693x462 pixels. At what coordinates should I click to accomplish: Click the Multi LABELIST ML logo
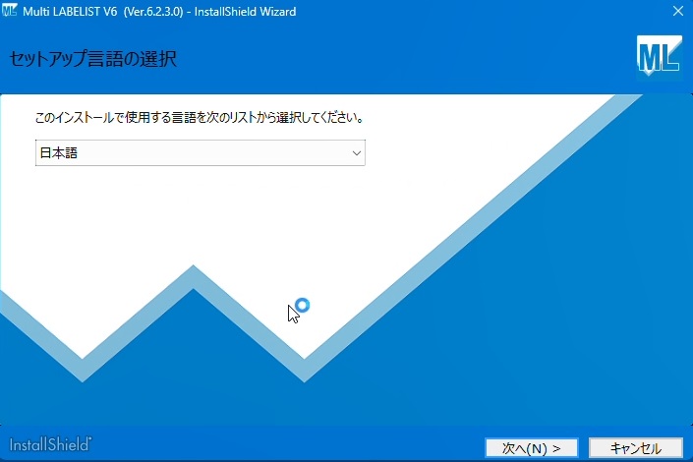[659, 56]
